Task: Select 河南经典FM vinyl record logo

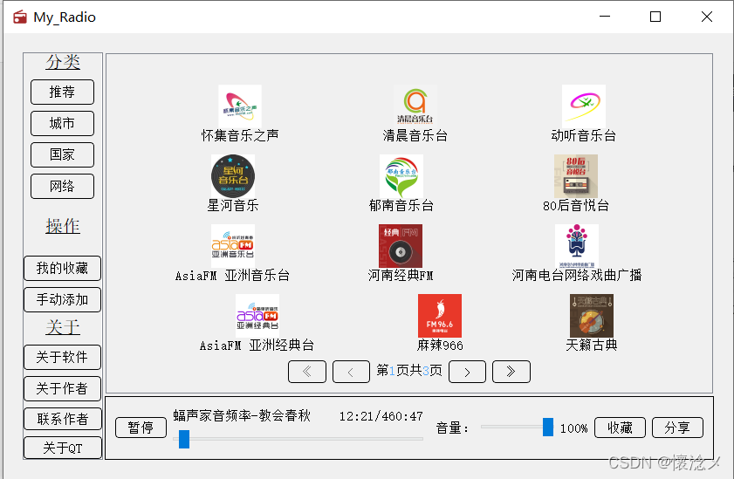Action: pos(401,245)
